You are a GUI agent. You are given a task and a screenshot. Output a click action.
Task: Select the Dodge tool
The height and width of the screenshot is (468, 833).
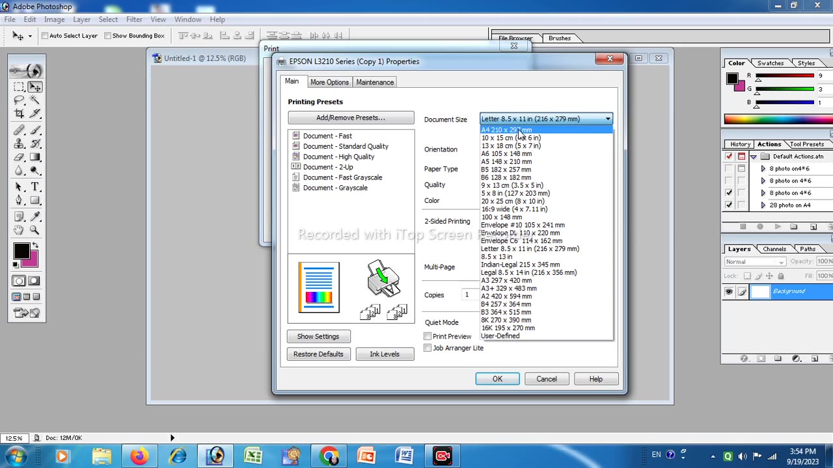point(34,172)
